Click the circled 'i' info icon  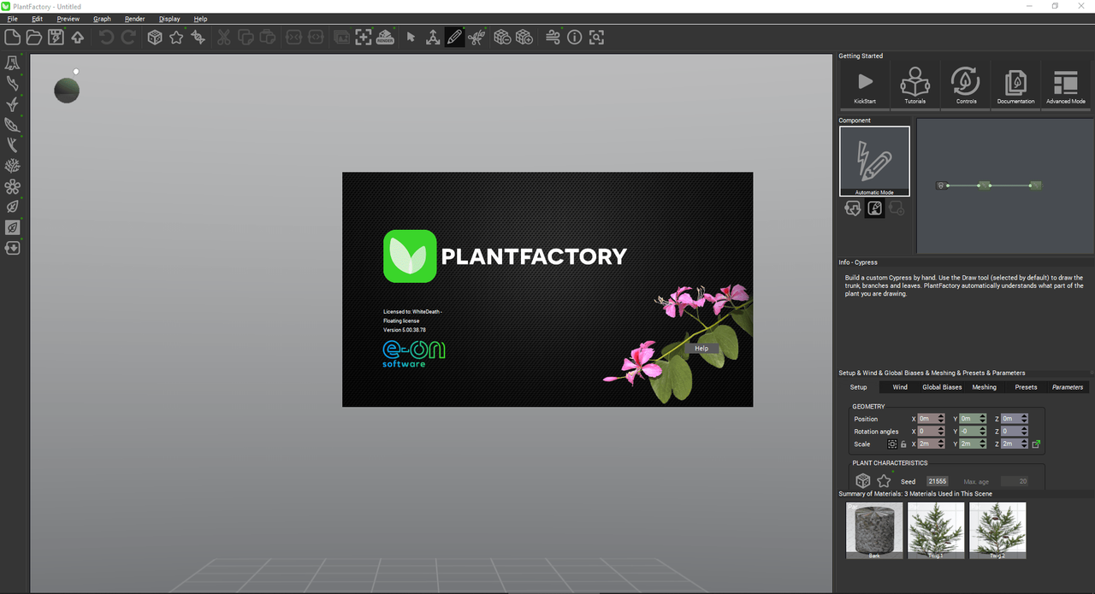coord(574,37)
